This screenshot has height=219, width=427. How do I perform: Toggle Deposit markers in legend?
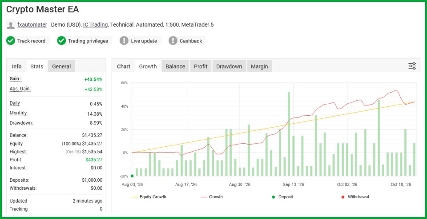click(283, 197)
